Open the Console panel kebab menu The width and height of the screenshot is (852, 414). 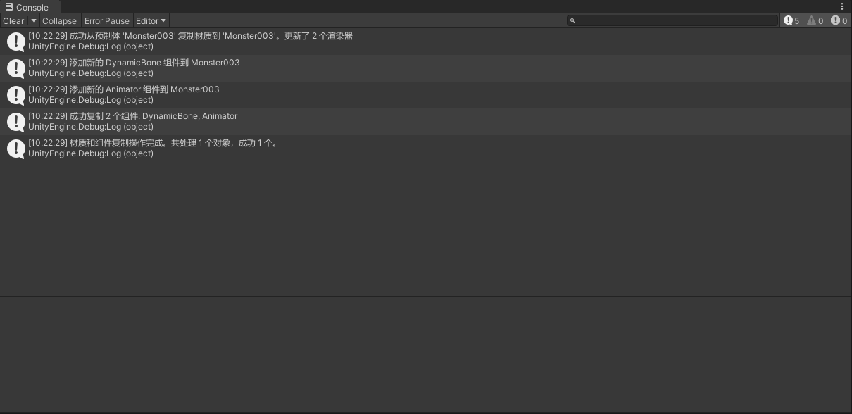(x=842, y=6)
